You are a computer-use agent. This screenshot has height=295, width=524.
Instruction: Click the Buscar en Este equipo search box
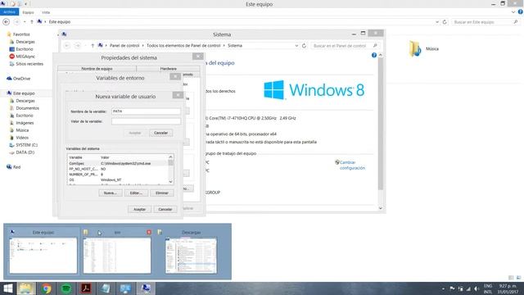coord(485,22)
